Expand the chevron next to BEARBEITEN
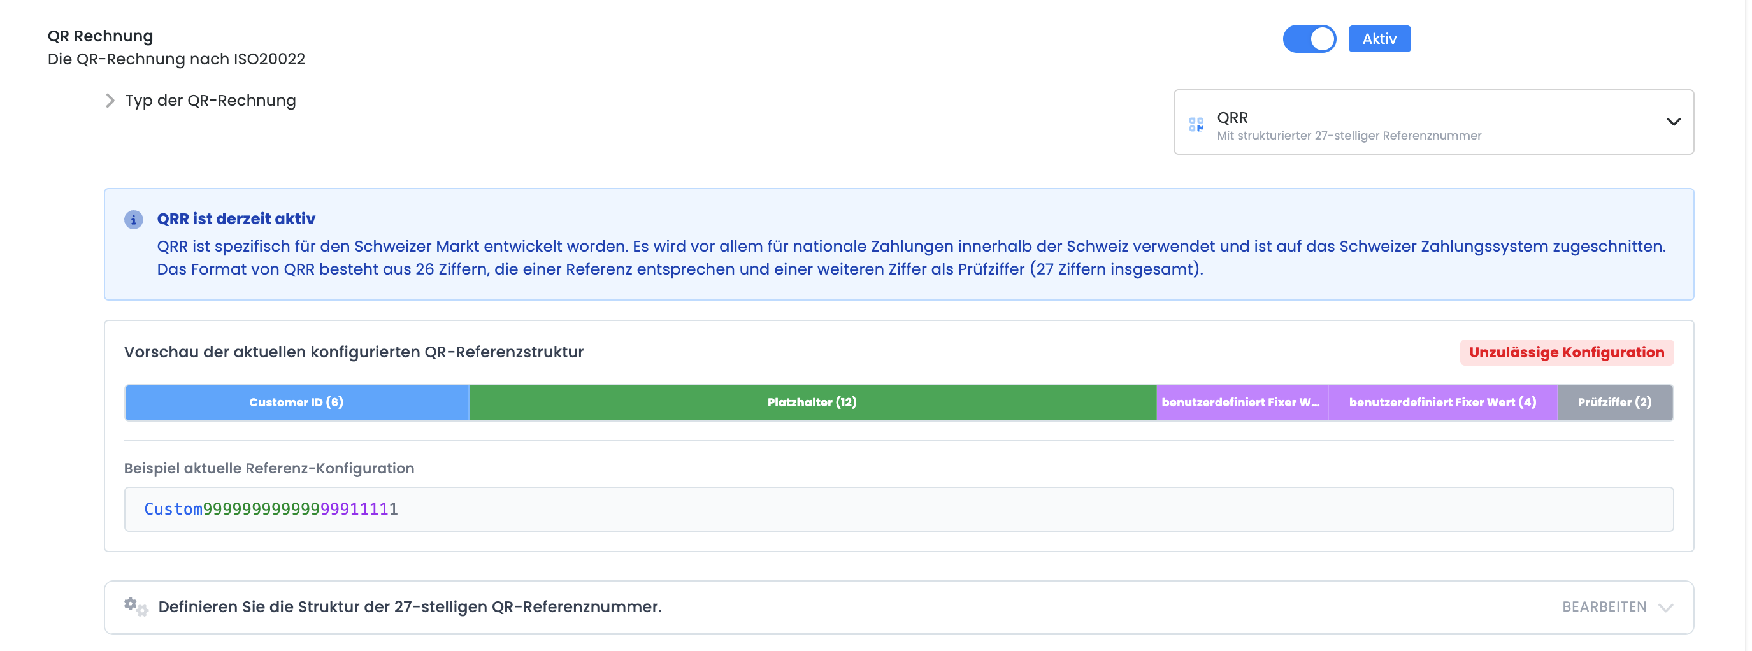1752x651 pixels. click(1665, 608)
